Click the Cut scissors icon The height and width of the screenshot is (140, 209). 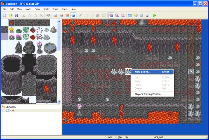24,15
